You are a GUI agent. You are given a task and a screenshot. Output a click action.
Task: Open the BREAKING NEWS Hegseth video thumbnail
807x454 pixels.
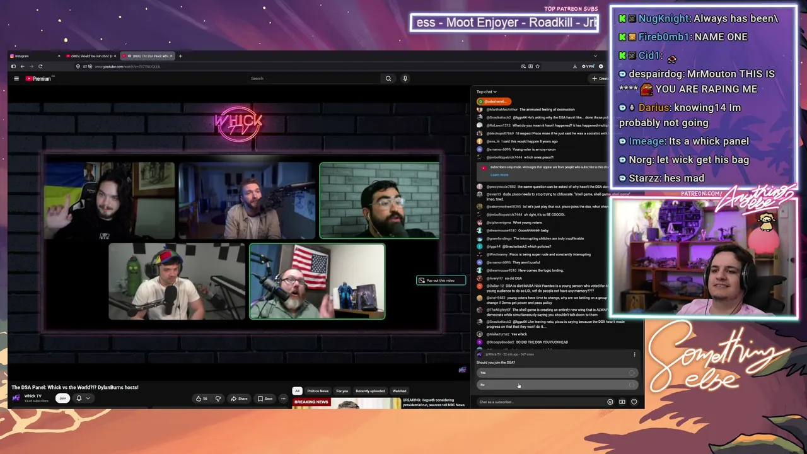coord(347,404)
